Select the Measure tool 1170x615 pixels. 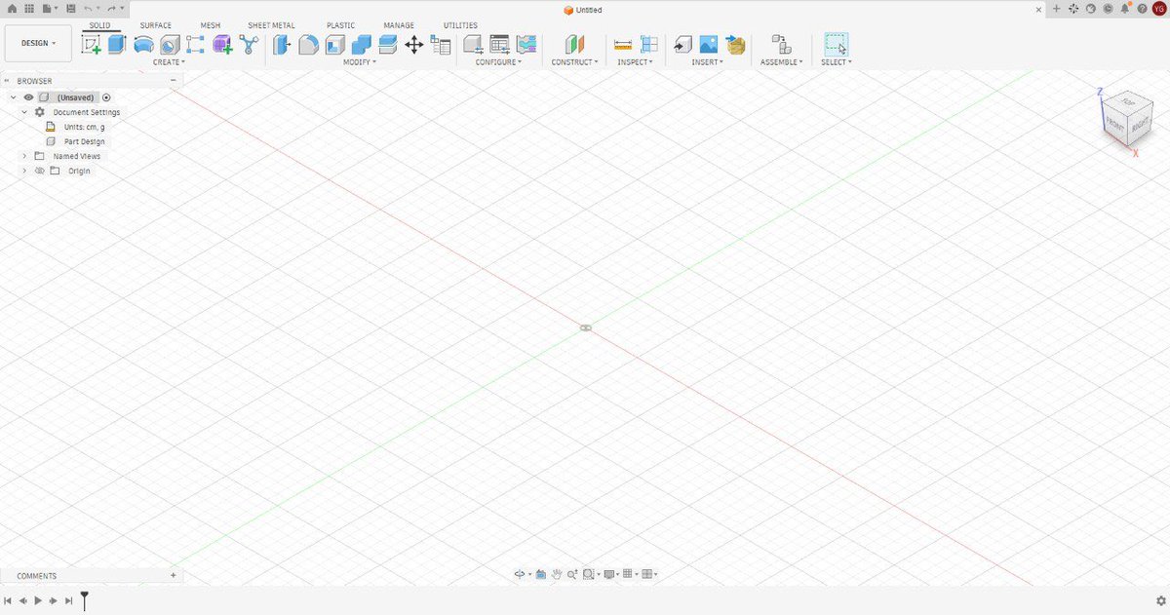[x=623, y=44]
